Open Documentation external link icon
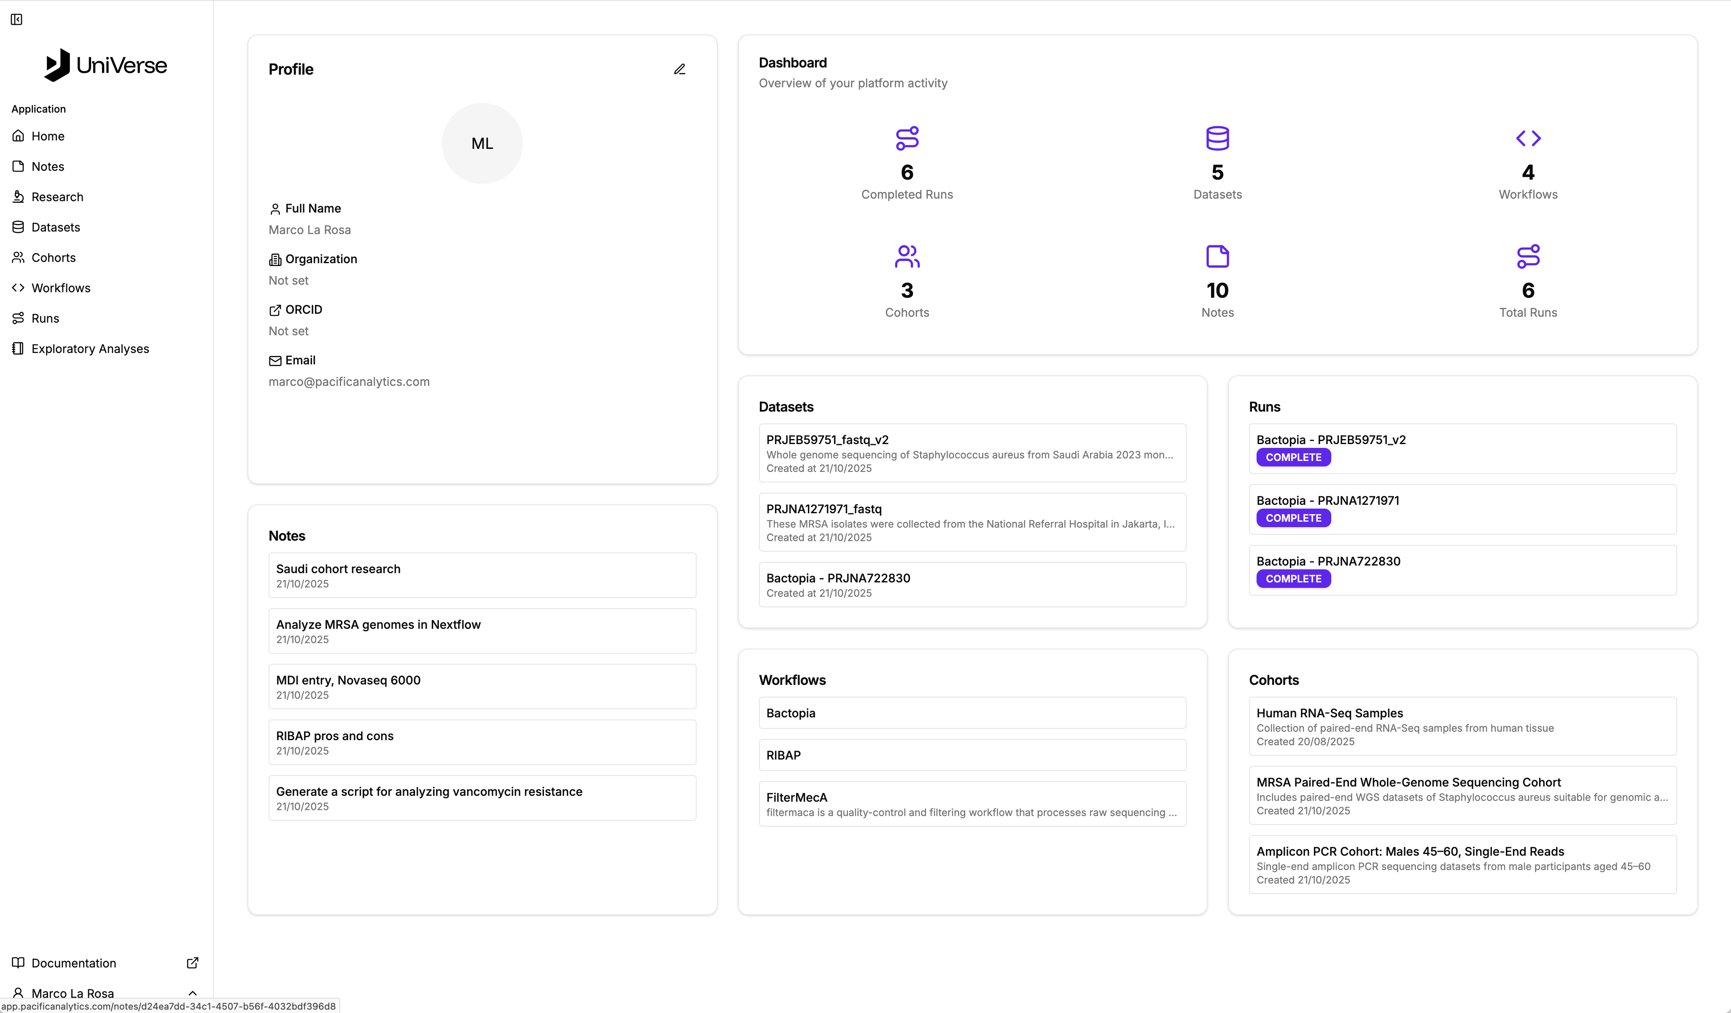1731x1013 pixels. coord(192,963)
